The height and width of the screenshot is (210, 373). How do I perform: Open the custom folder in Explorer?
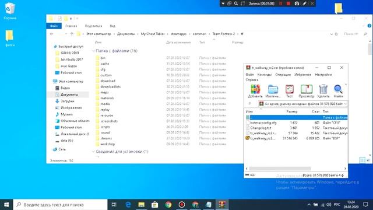tap(106, 75)
